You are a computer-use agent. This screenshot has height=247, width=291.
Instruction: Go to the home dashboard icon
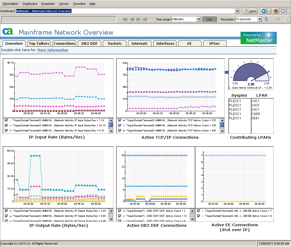point(275,11)
